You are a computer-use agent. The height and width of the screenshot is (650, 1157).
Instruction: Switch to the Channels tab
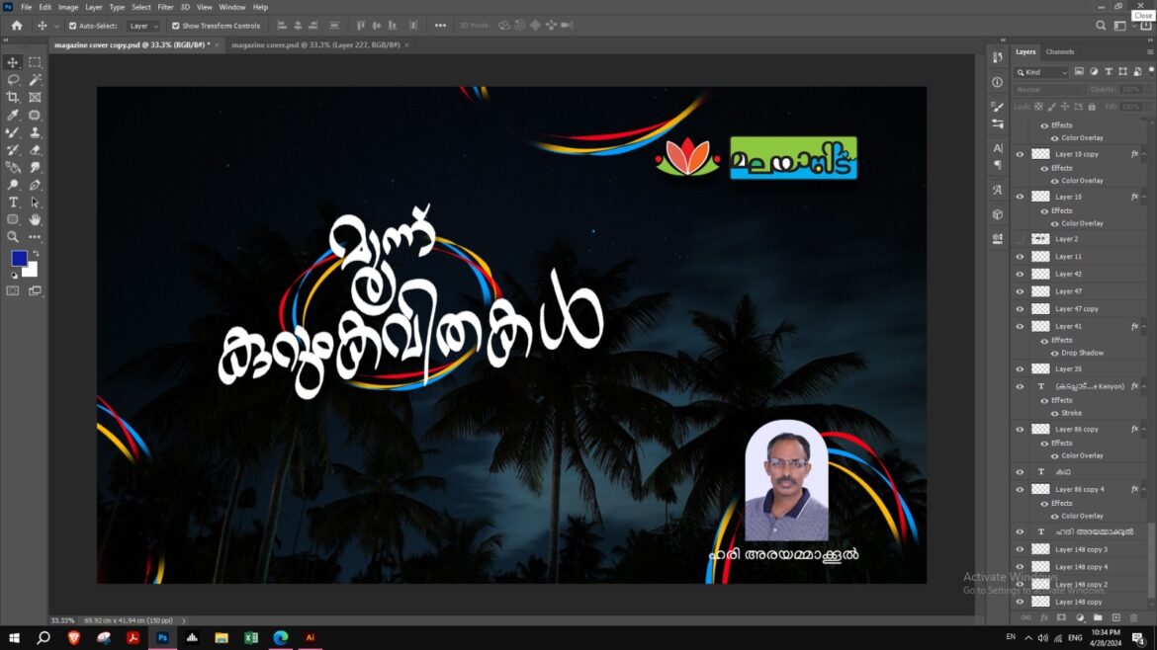[x=1059, y=51]
